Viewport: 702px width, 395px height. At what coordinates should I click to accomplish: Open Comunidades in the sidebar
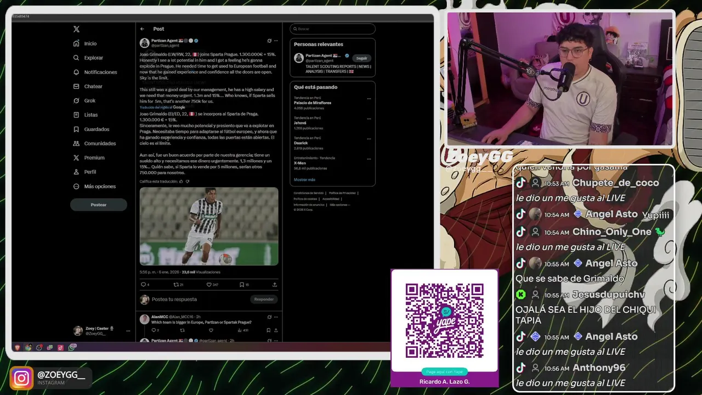click(94, 143)
